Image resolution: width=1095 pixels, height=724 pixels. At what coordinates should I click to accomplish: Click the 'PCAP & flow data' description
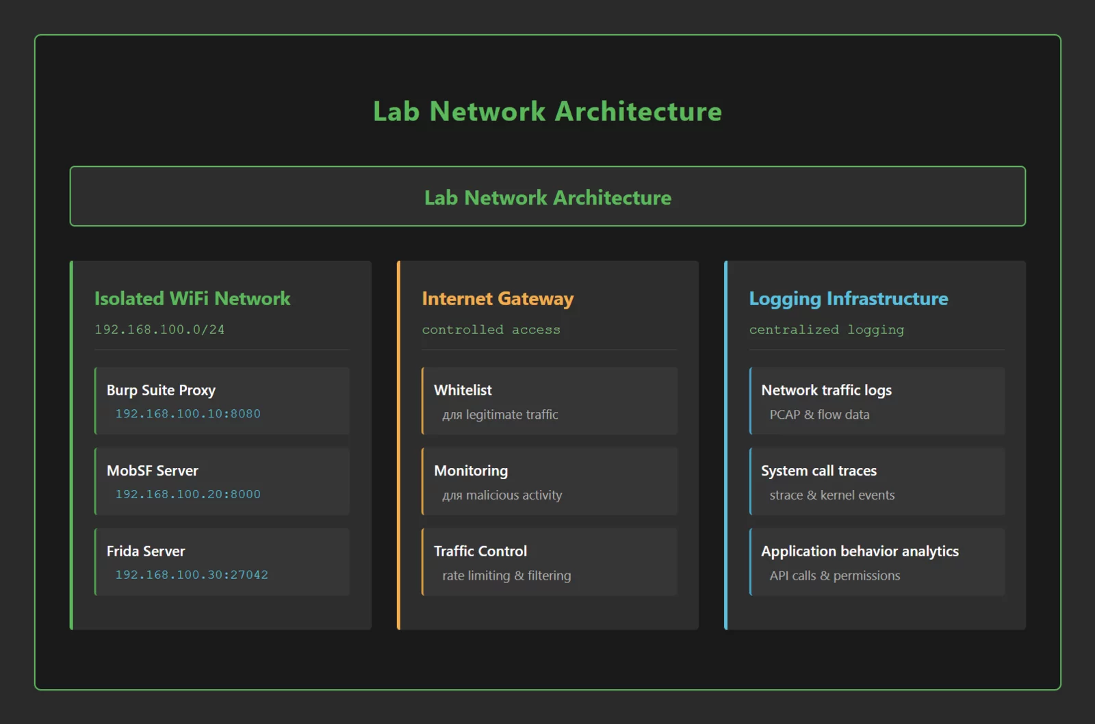click(x=819, y=415)
